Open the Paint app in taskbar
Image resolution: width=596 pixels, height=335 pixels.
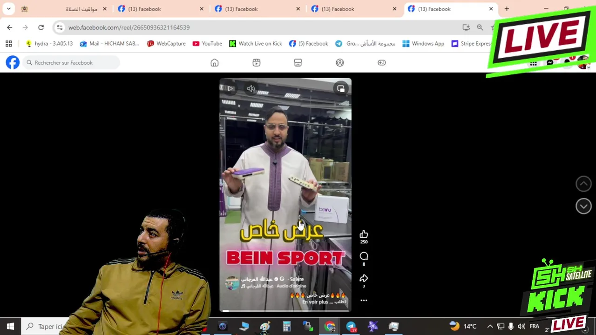tap(265, 327)
